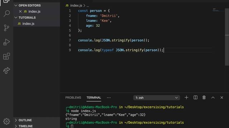Click the 'Kee' string on line 3
The image size is (229, 128).
(x=105, y=21)
